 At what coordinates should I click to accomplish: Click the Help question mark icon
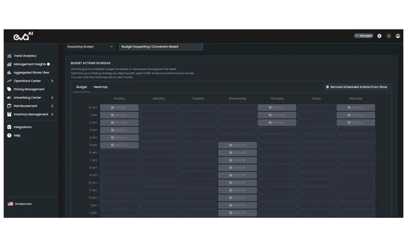tap(10, 135)
